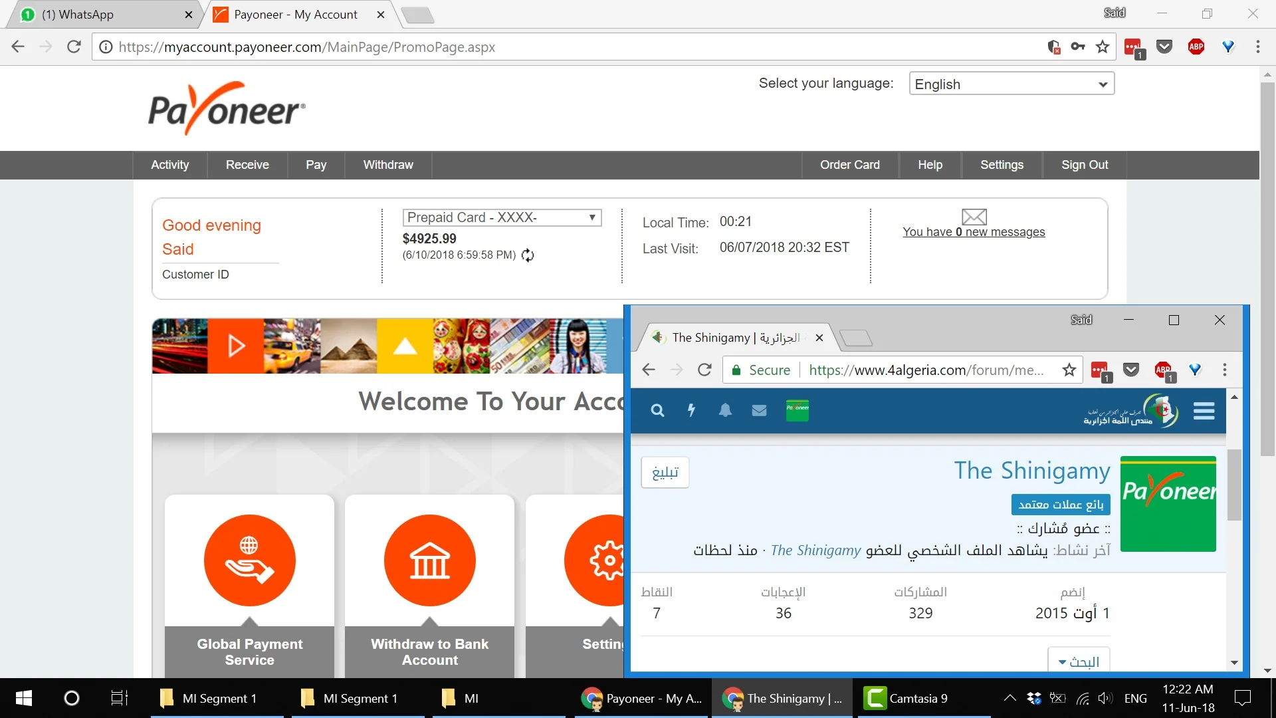Click the forum search magnifier icon
The width and height of the screenshot is (1276, 718).
coord(657,410)
